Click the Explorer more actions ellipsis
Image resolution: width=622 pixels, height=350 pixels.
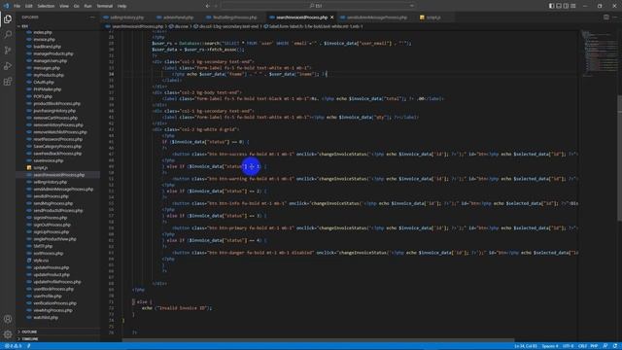(x=92, y=17)
